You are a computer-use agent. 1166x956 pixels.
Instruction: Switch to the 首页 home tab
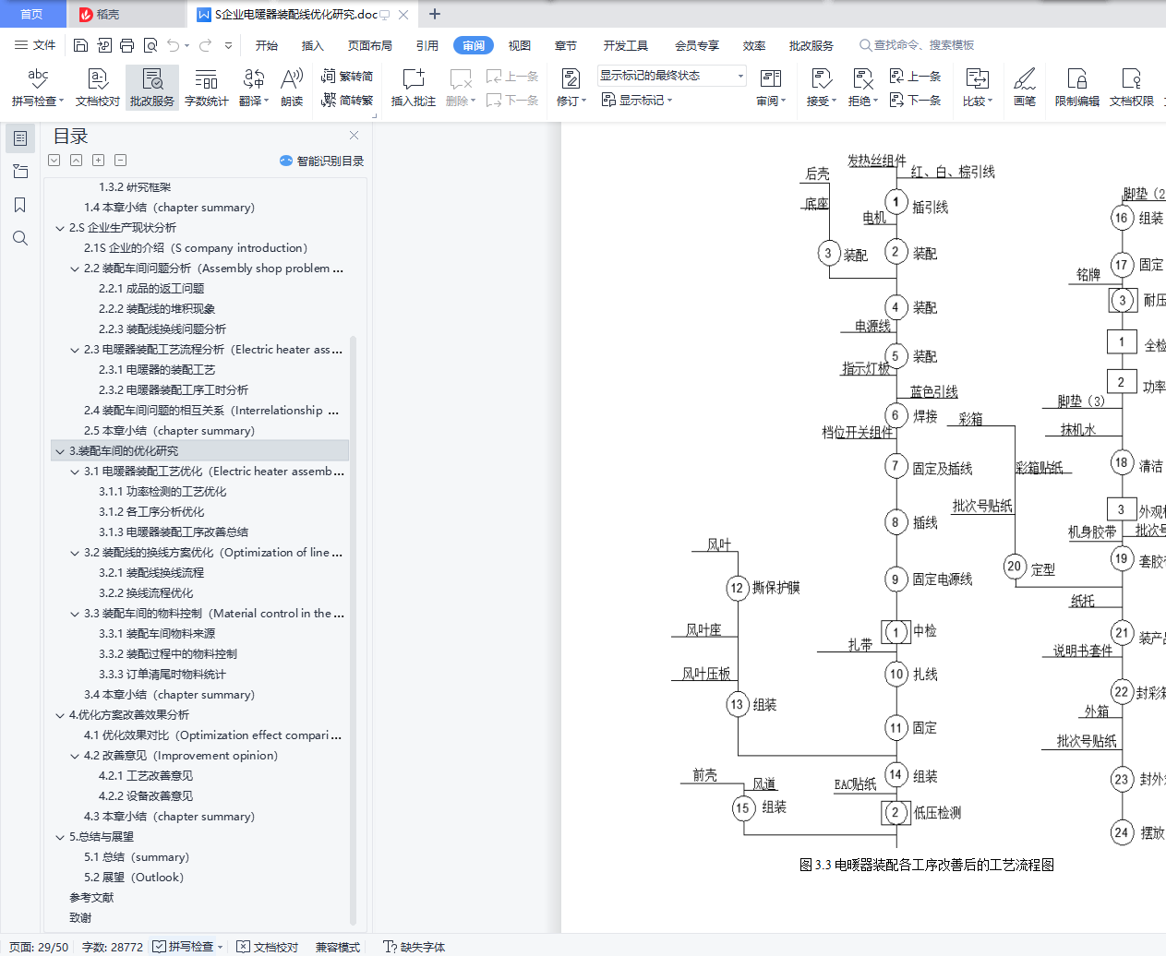click(32, 14)
